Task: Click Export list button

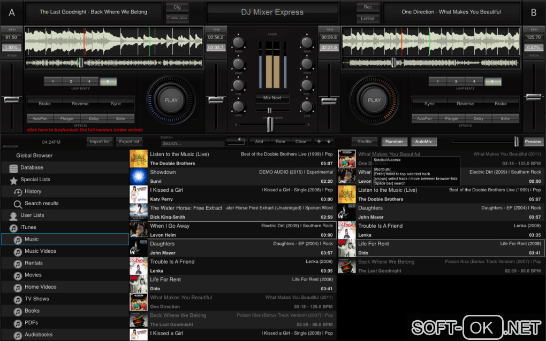Action: (129, 142)
